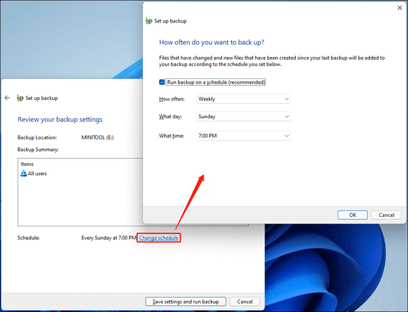Go back with the arrow in Review window
Image resolution: width=408 pixels, height=312 pixels.
click(7, 98)
